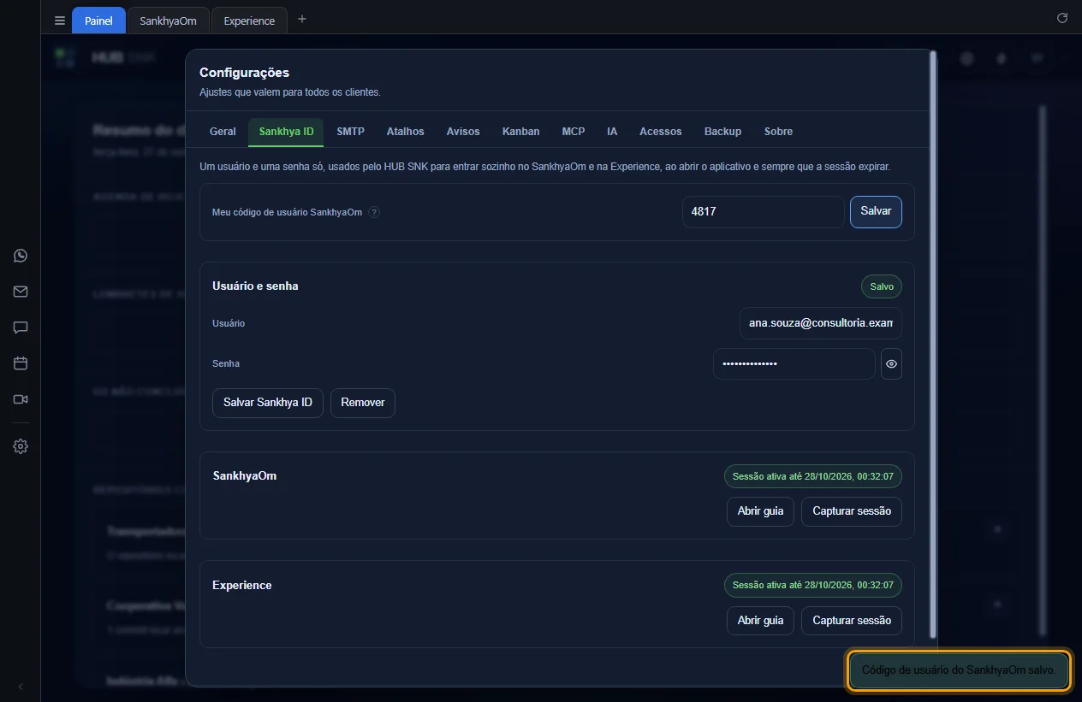Open the chat bubble sidebar icon
1082x702 pixels.
pos(21,327)
